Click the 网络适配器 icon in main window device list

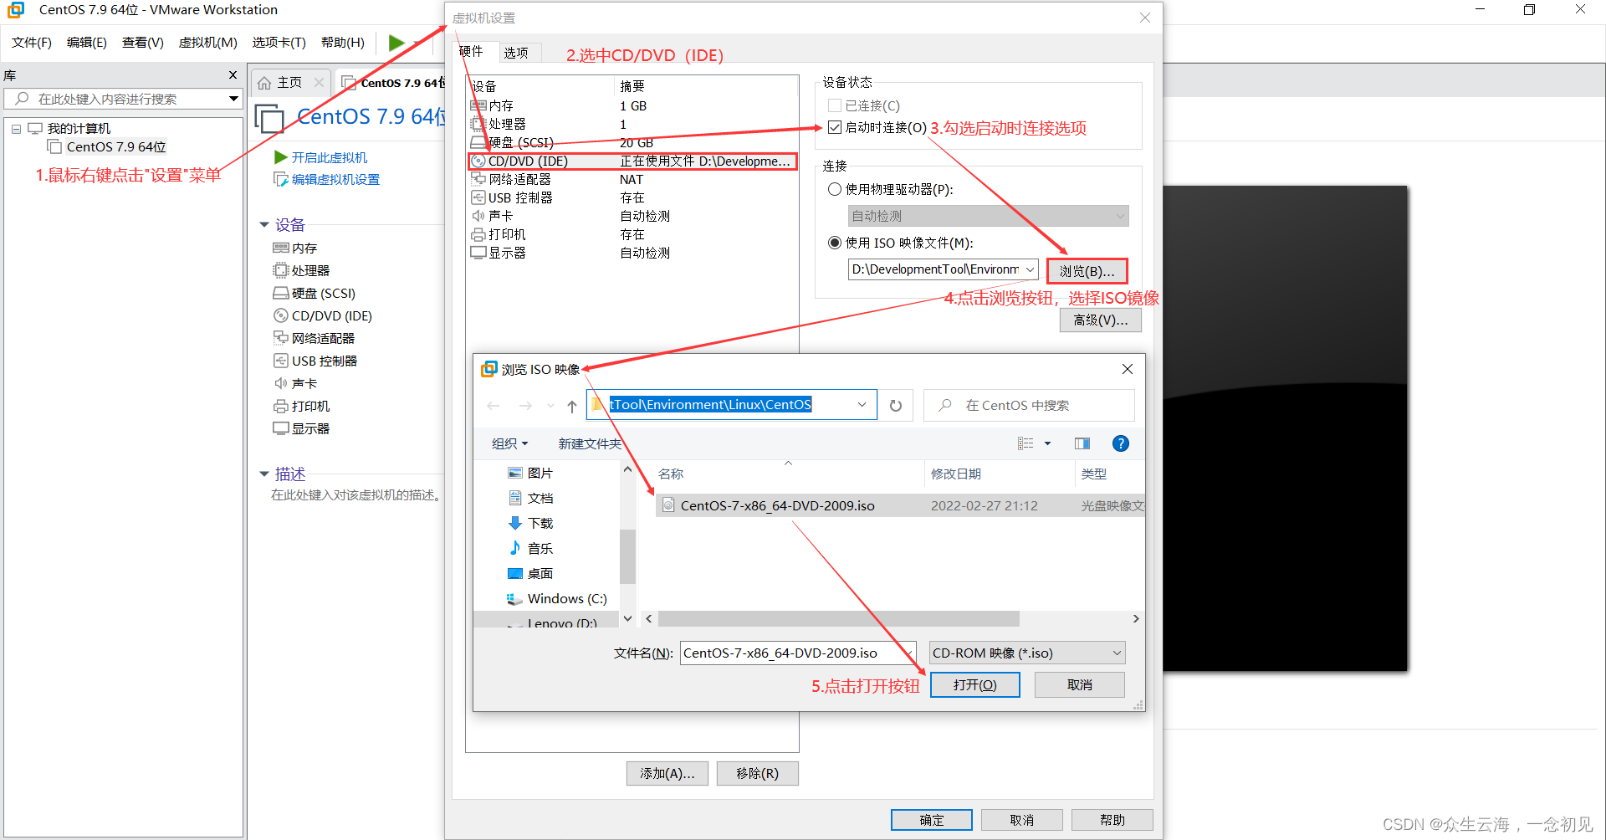tap(281, 338)
